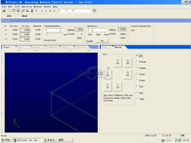Click the Y- (2) jog button
Viewport: 191px width, 143px height.
tap(118, 86)
